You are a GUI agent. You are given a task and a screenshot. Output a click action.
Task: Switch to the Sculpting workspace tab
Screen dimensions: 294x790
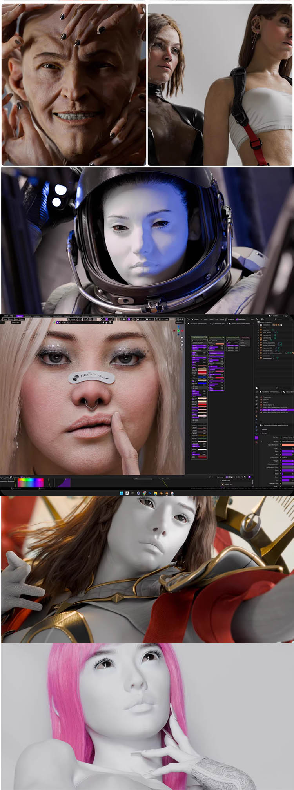(37, 316)
